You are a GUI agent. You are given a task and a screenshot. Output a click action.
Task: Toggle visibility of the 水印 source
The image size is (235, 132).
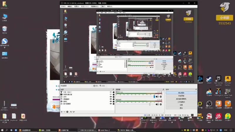coord(111,97)
